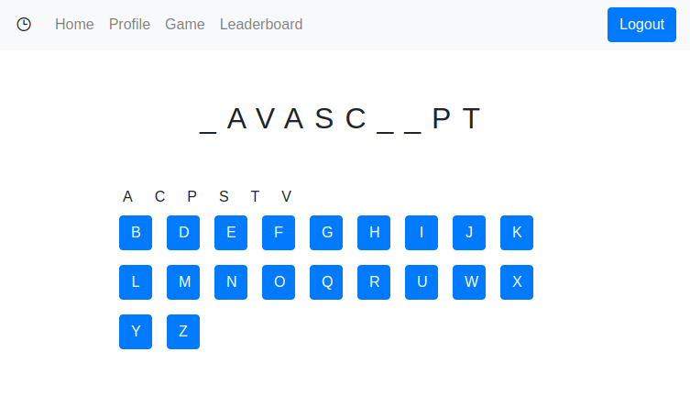The width and height of the screenshot is (690, 407).
Task: Guess the letter B
Action: click(x=136, y=233)
